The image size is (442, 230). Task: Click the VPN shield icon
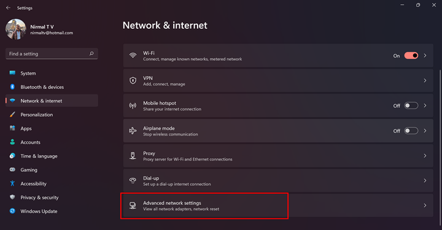click(133, 80)
